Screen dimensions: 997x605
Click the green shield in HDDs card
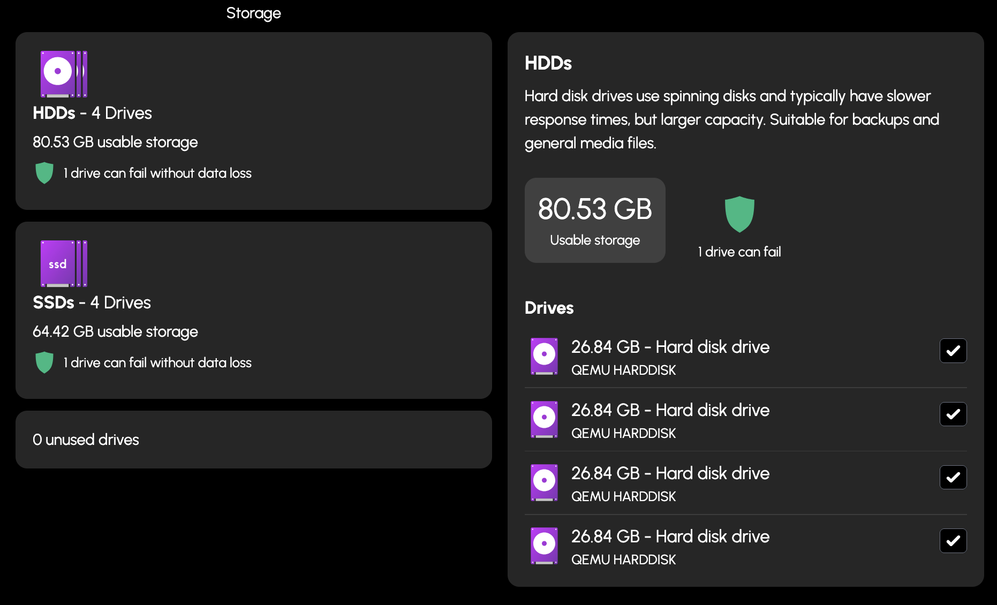[x=44, y=173]
